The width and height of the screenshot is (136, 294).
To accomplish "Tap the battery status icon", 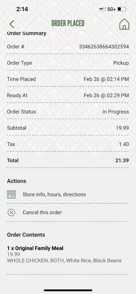I will point(122,9).
